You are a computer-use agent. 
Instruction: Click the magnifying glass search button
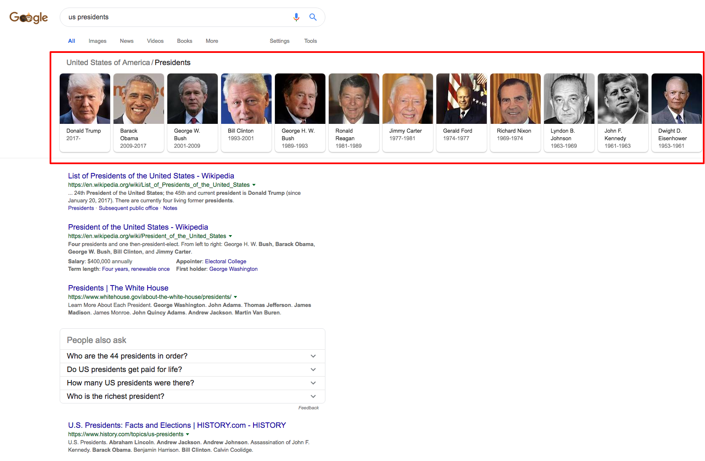[313, 17]
